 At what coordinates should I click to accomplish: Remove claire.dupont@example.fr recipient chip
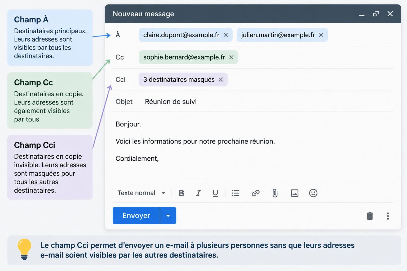pyautogui.click(x=226, y=35)
